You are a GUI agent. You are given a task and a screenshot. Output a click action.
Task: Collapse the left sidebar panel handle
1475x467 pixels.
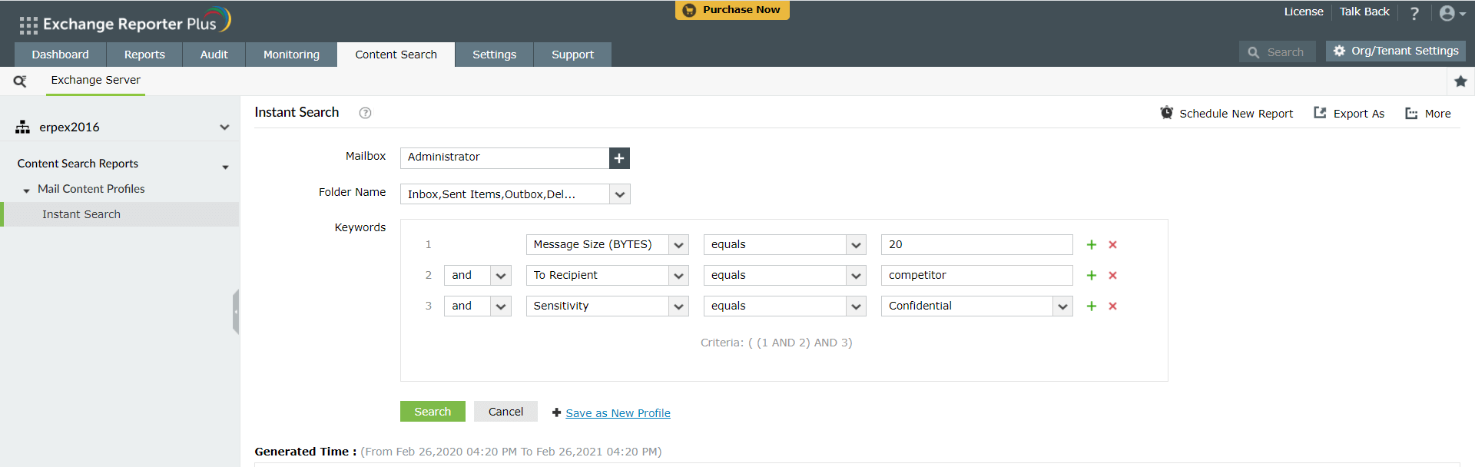(236, 311)
